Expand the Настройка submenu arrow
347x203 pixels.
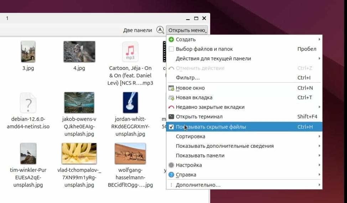319,165
